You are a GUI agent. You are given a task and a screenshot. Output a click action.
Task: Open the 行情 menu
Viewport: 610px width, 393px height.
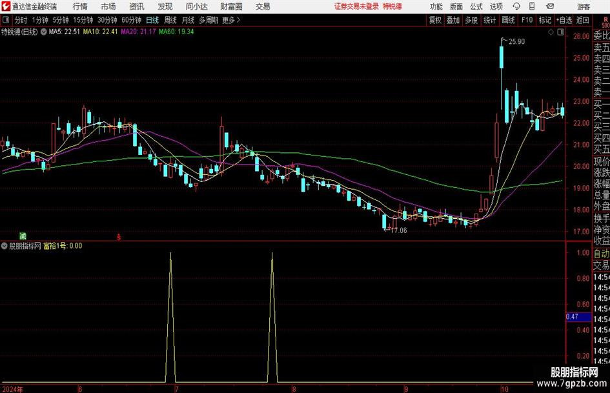click(80, 6)
